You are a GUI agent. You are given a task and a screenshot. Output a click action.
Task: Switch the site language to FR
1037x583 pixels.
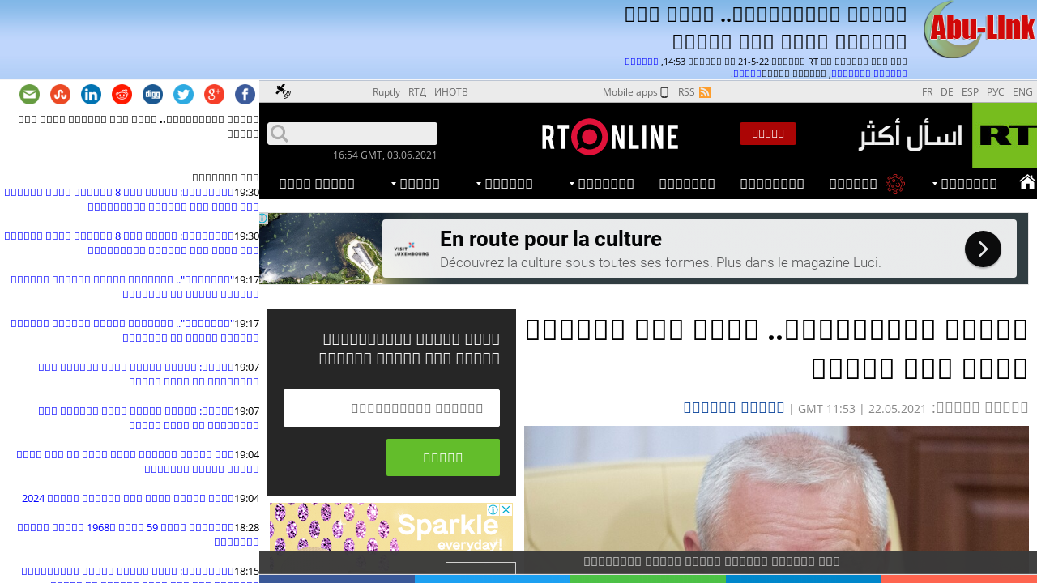click(927, 92)
